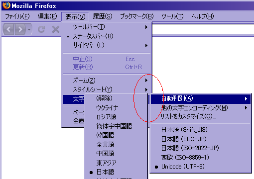This screenshot has width=254, height=179.
Task: Select Unicode (UTF-8) encoding
Action: pyautogui.click(x=201, y=167)
